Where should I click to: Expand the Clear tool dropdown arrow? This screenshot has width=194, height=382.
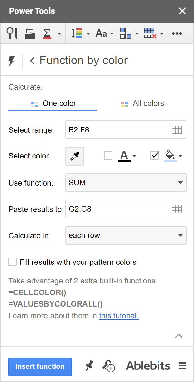click(x=161, y=33)
